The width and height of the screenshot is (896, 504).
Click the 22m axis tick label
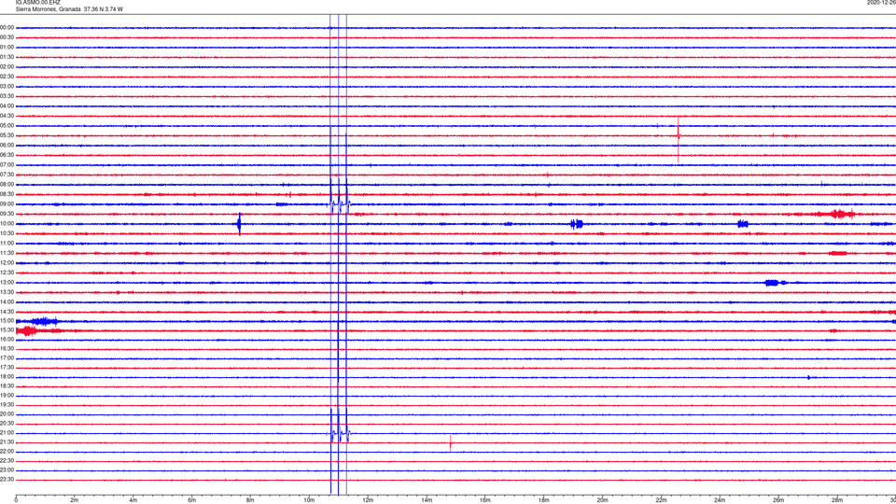(661, 500)
